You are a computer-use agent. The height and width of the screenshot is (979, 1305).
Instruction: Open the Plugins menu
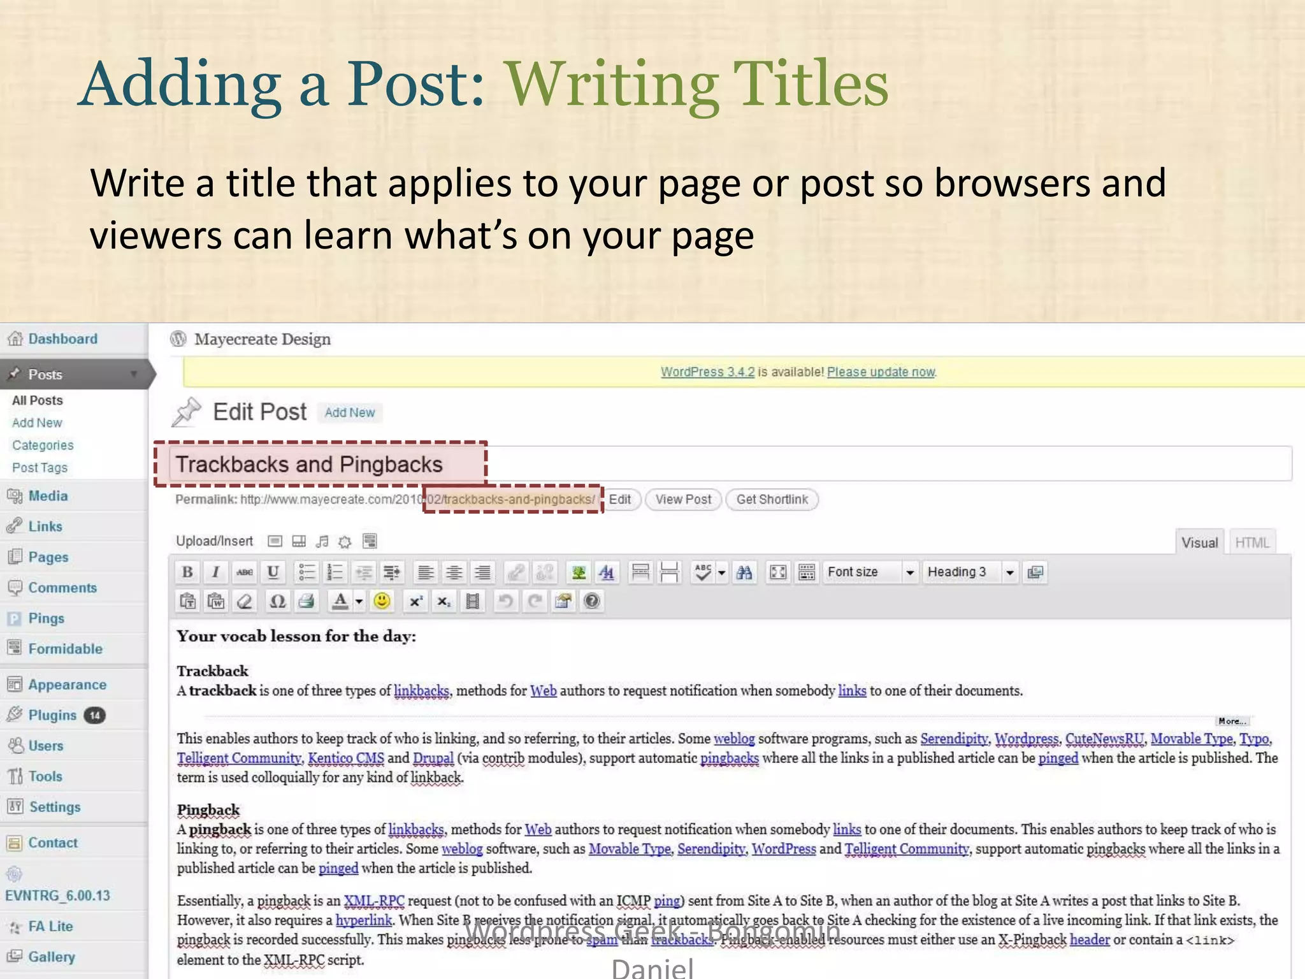coord(52,715)
